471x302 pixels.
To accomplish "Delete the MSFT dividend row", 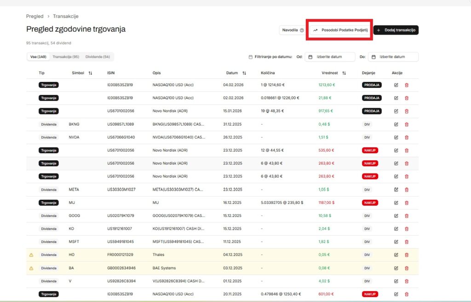I will 406,242.
